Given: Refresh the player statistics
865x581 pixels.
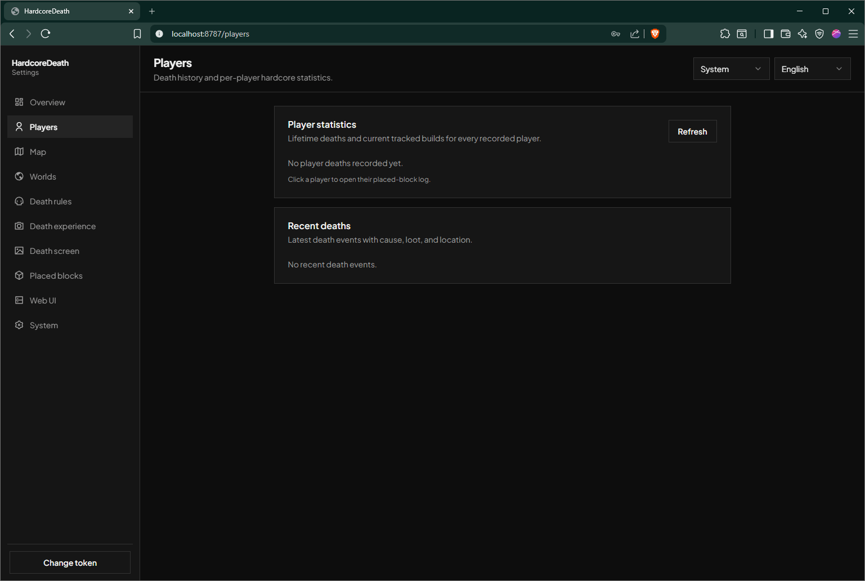Looking at the screenshot, I should point(692,131).
